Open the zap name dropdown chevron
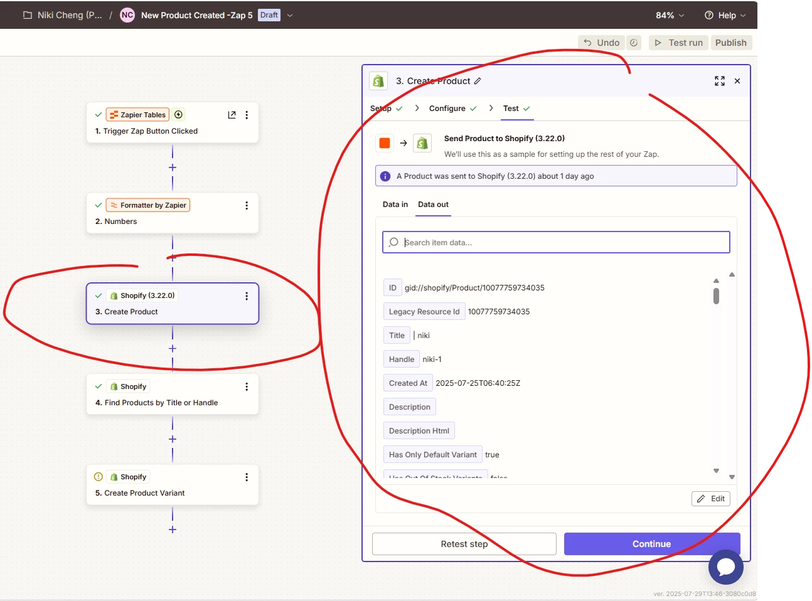The width and height of the screenshot is (812, 601). 290,15
